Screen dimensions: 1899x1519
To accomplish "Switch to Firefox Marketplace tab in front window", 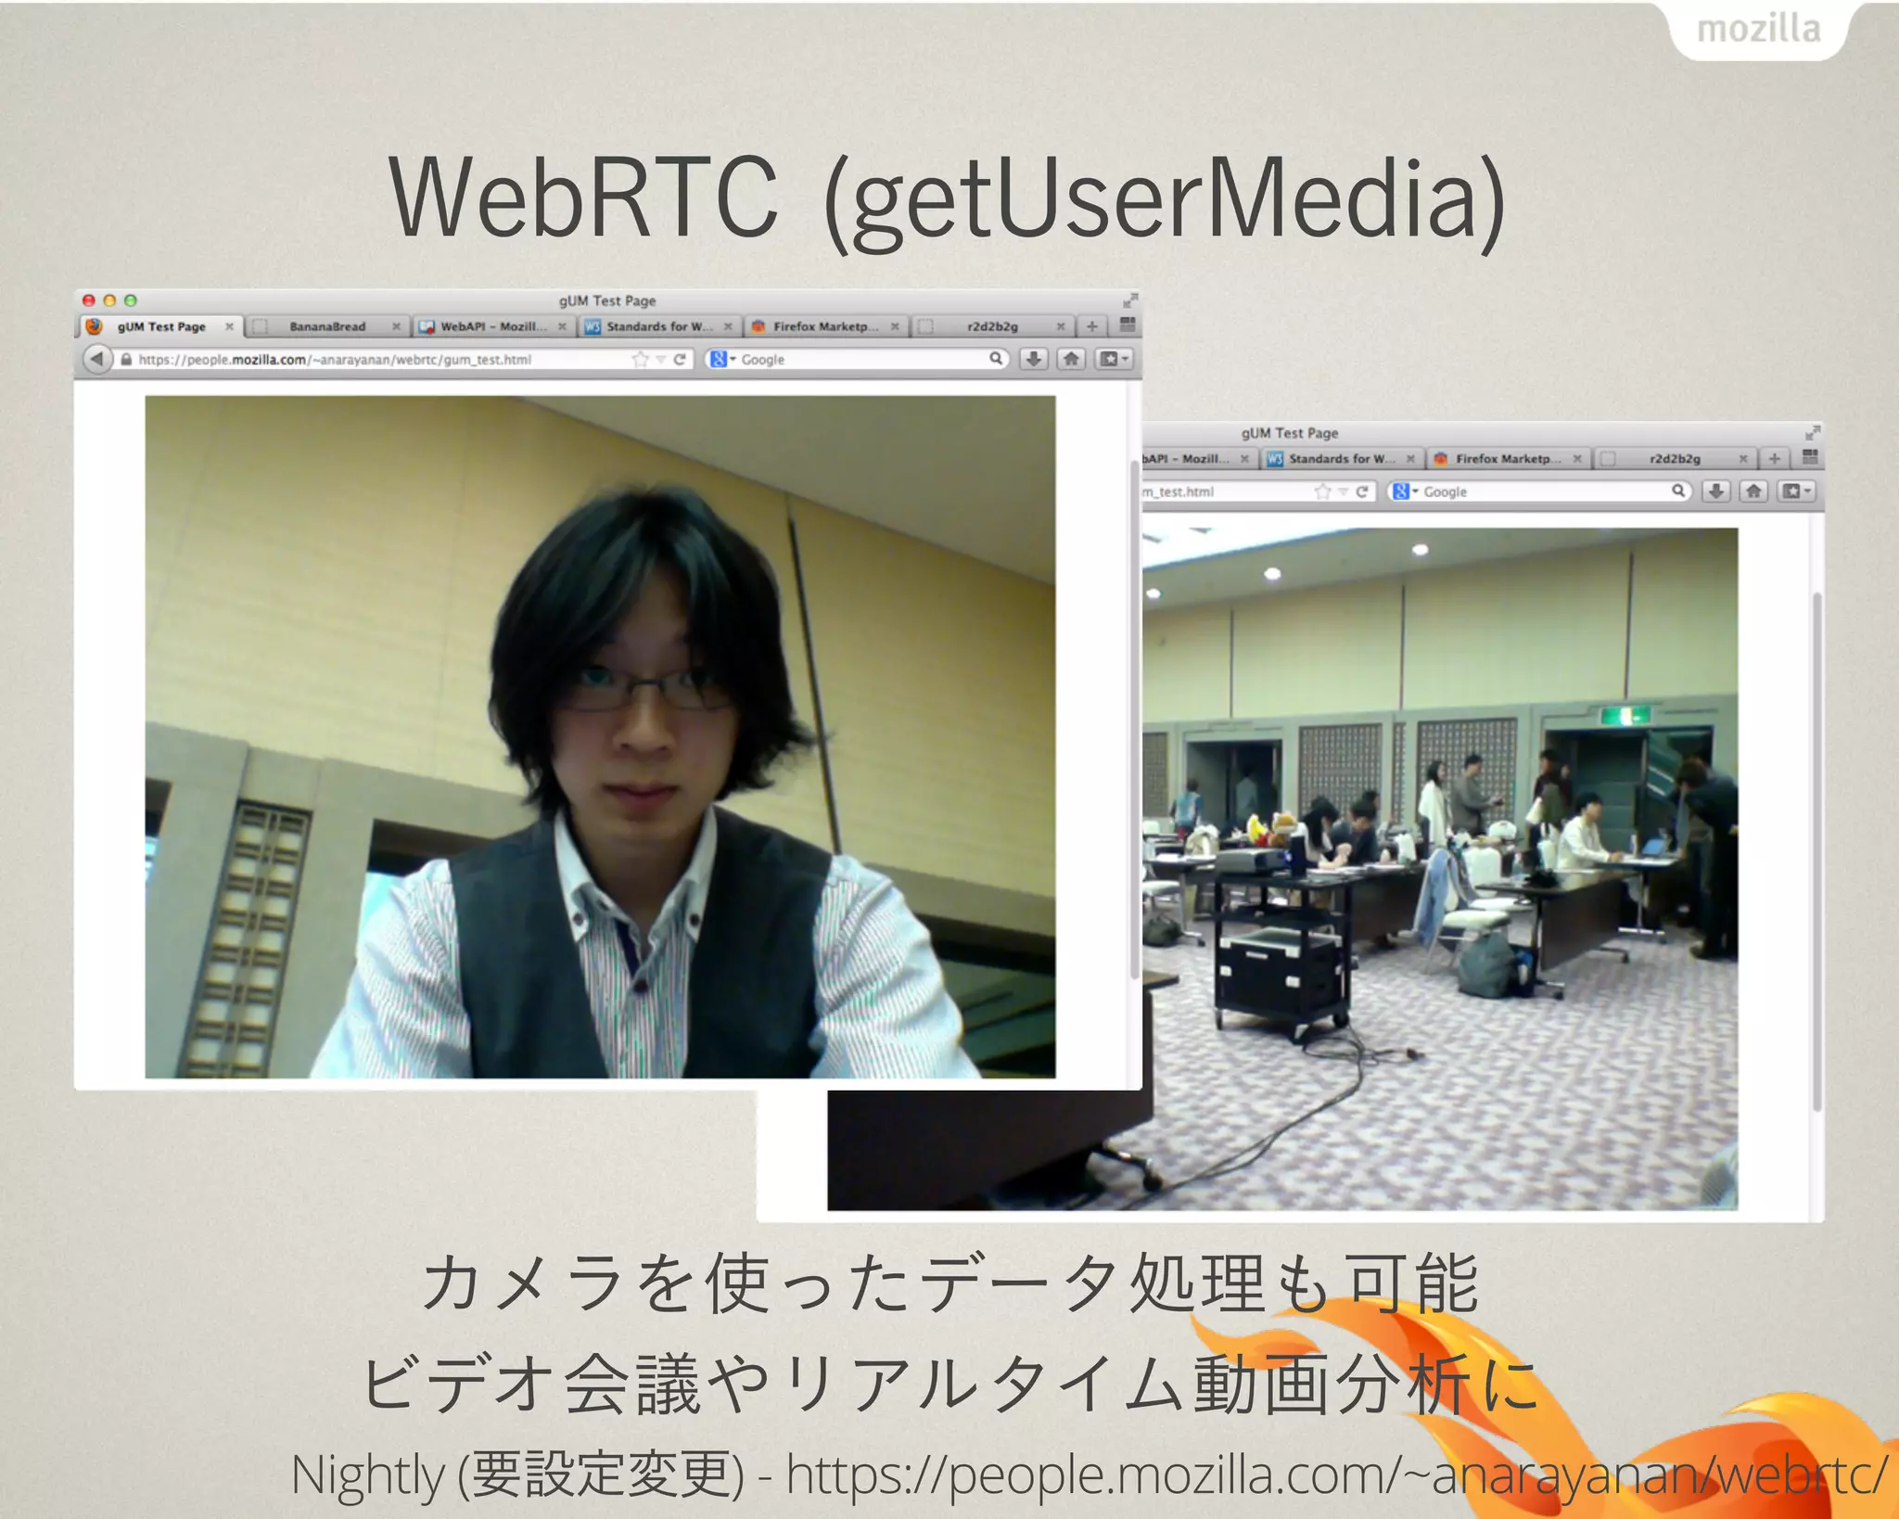I will (x=825, y=326).
